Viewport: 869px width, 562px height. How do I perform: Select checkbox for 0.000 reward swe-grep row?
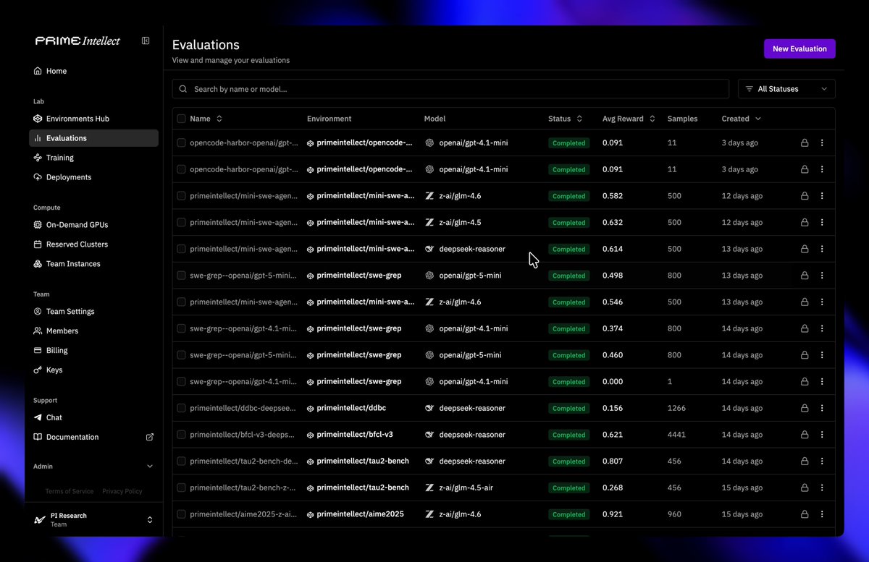181,382
